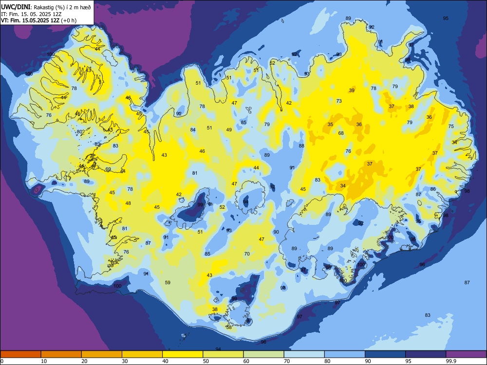This screenshot has height=365, width=487.
Task: Click the 'UWC/DINI: Rakastig (%) í 2 m hæð' title
Action: pyautogui.click(x=46, y=7)
